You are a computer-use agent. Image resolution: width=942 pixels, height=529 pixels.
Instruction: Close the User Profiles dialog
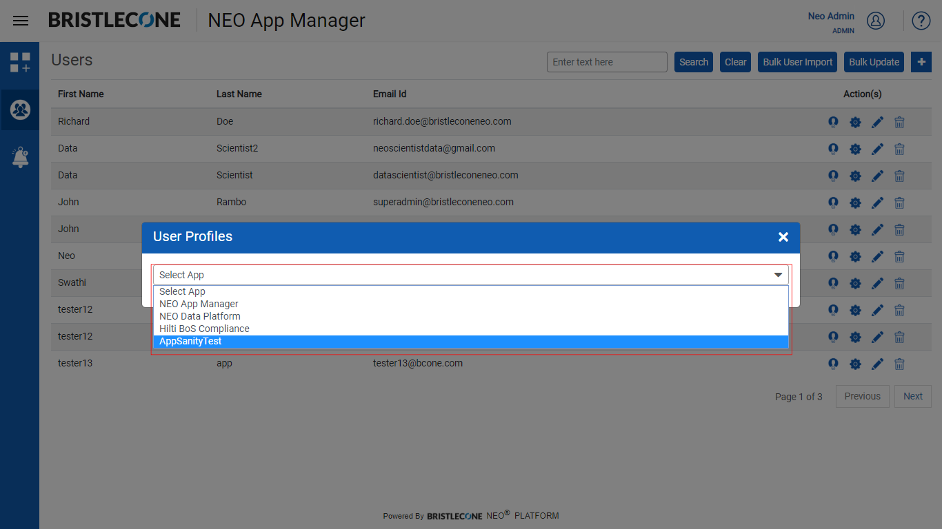point(783,237)
